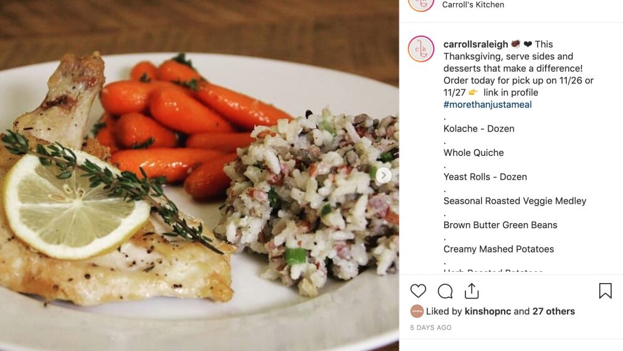Open Carroll's Kitchen location header
The height and width of the screenshot is (351, 623).
click(473, 5)
